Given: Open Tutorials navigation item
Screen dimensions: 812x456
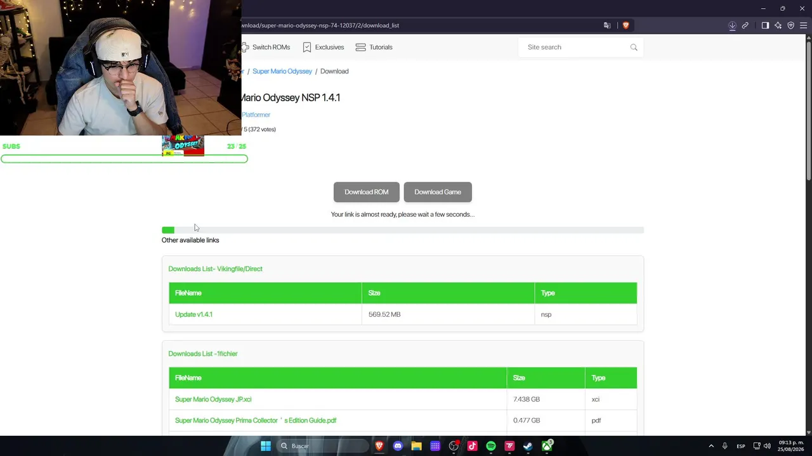Looking at the screenshot, I should (374, 47).
